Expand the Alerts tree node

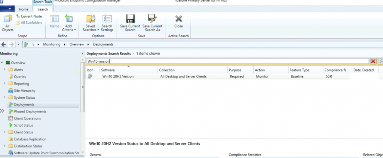click(x=4, y=70)
